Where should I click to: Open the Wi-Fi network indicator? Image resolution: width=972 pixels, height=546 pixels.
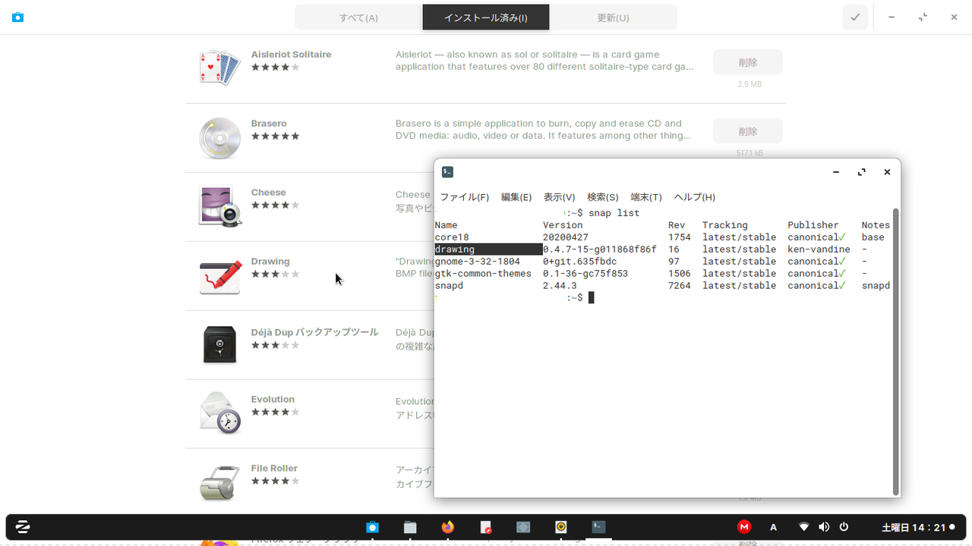click(x=804, y=527)
